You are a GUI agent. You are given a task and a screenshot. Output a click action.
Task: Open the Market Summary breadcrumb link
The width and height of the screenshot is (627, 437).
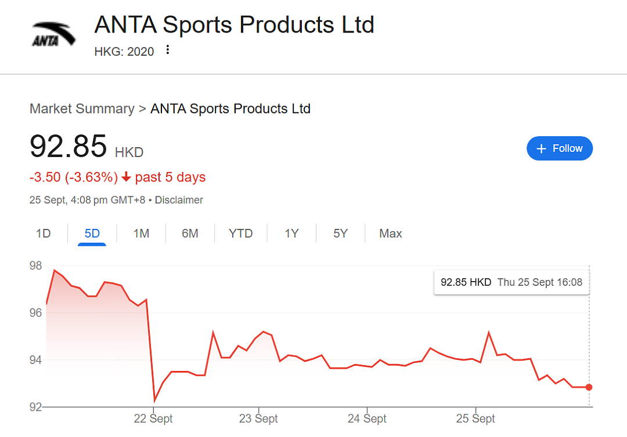click(x=82, y=108)
